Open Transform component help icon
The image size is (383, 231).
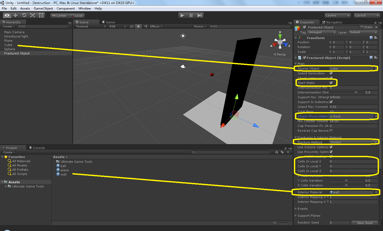[x=371, y=38]
